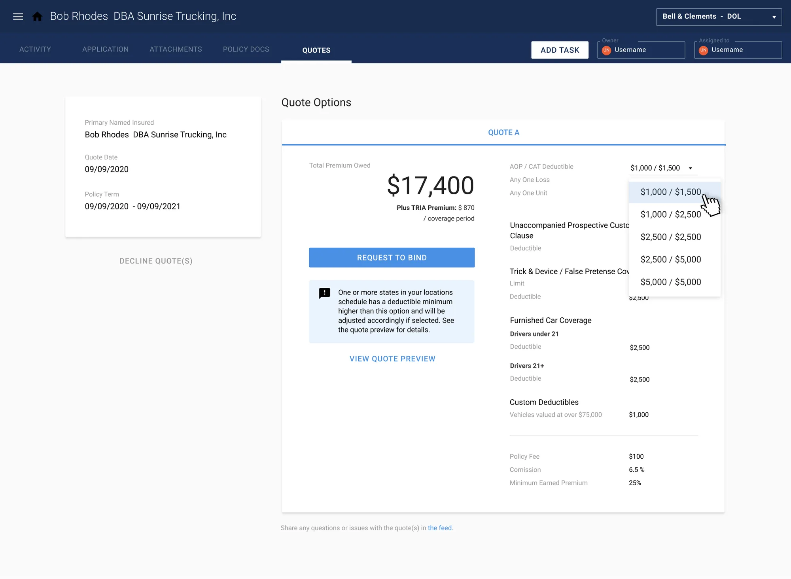Follow the feed link
The width and height of the screenshot is (791, 579).
(x=439, y=528)
